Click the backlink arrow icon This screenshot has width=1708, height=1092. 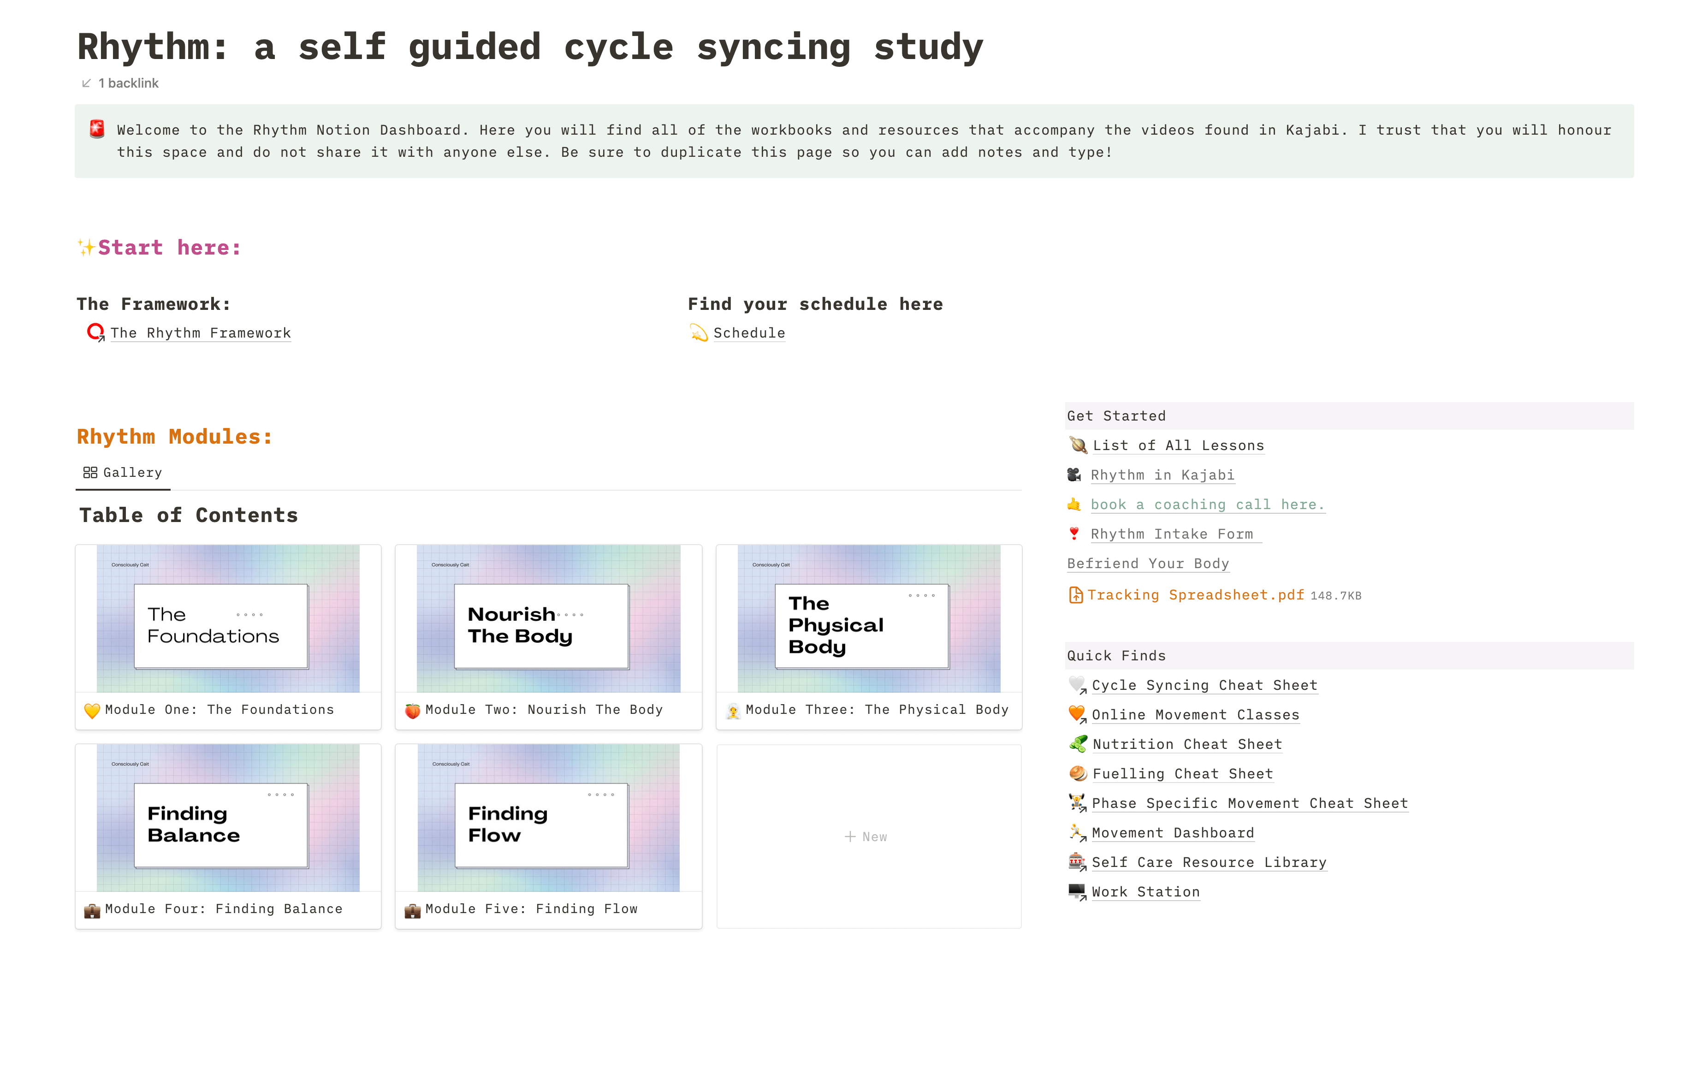tap(87, 83)
